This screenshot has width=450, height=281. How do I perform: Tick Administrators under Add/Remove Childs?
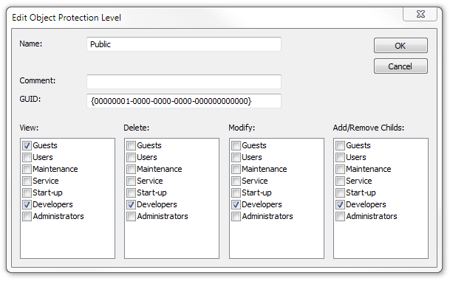341,216
